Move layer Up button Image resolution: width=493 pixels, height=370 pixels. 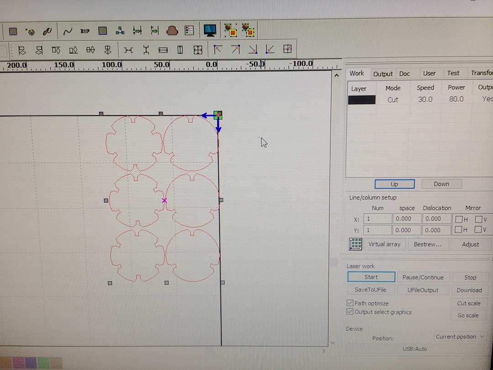394,184
